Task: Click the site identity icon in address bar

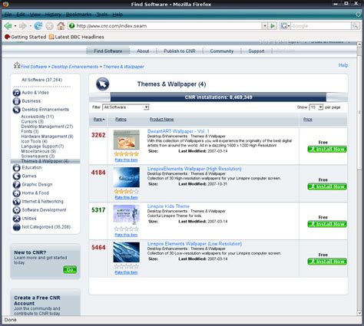Action: [x=72, y=26]
